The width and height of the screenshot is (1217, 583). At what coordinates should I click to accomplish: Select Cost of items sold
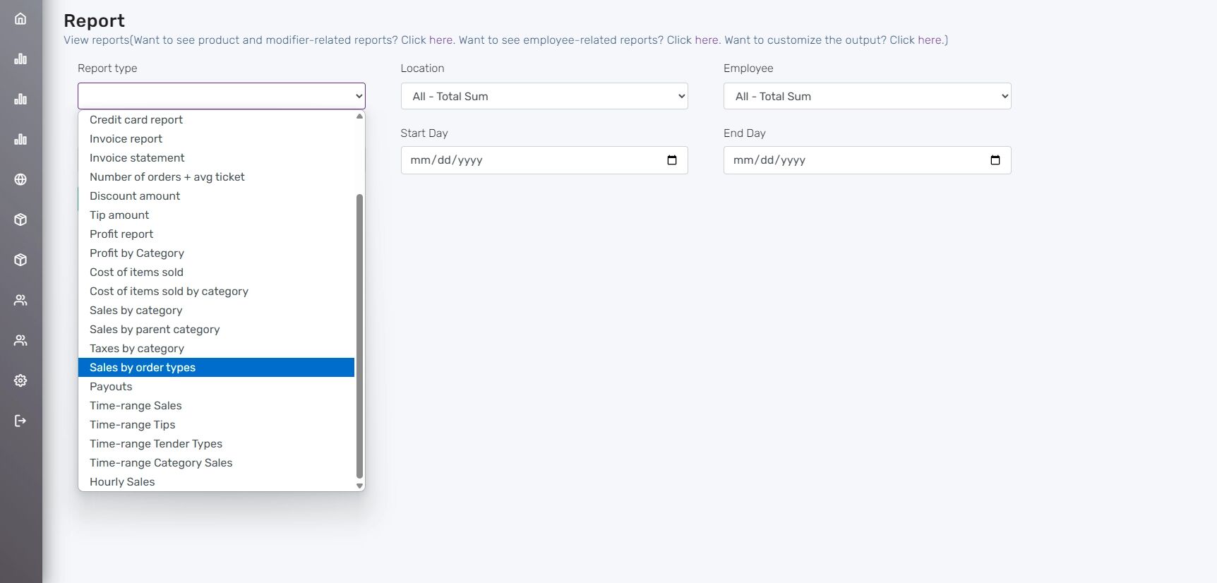[x=216, y=272]
